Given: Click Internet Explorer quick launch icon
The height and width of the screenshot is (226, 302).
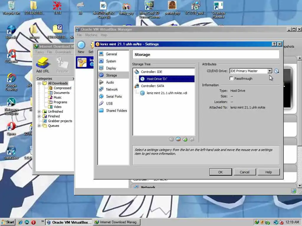Looking at the screenshot, I should (x=20, y=222).
